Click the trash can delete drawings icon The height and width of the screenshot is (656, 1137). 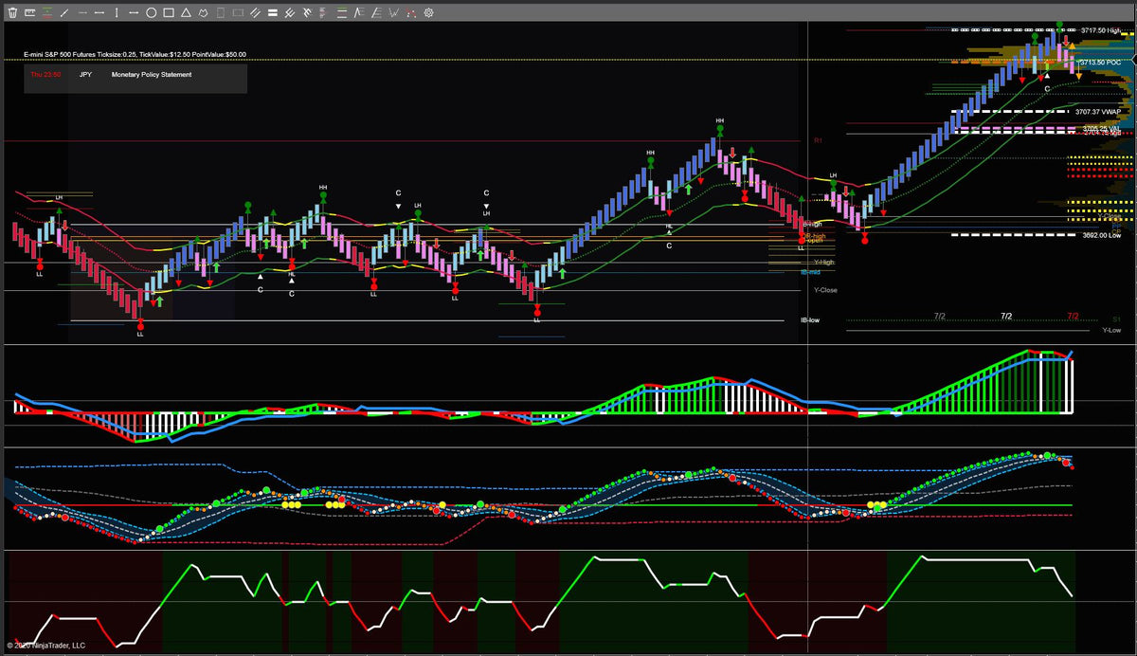click(x=12, y=13)
